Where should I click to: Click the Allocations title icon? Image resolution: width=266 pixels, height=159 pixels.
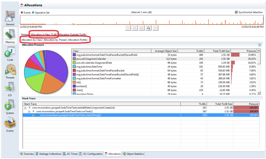coord(22,5)
